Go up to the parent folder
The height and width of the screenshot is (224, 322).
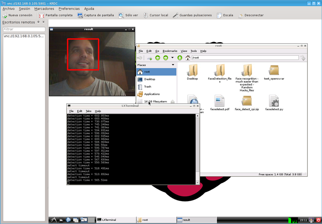click(180, 58)
